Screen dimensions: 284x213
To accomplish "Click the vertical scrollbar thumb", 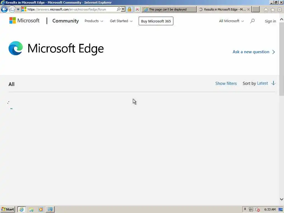I will pyautogui.click(x=282, y=59).
